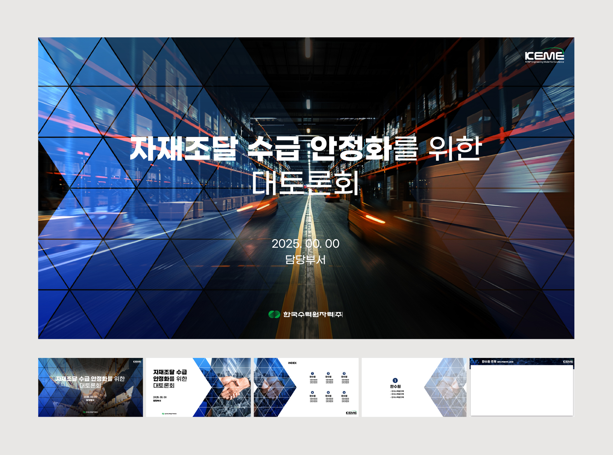The width and height of the screenshot is (613, 455).
Task: Click the ICEME logo on main slide
Action: coord(544,57)
